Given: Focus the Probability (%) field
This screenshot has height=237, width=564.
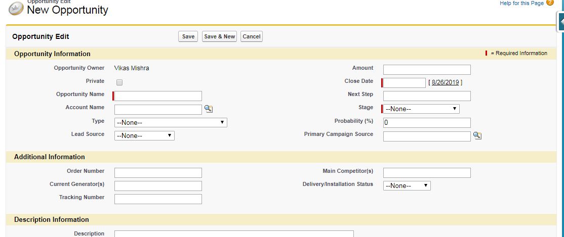Looking at the screenshot, I should tap(427, 122).
